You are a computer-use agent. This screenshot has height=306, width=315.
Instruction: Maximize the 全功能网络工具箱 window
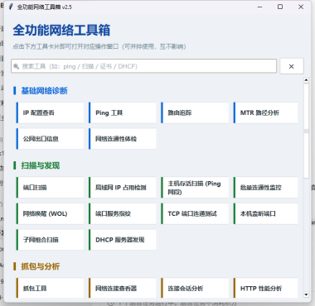pyautogui.click(x=280, y=7)
